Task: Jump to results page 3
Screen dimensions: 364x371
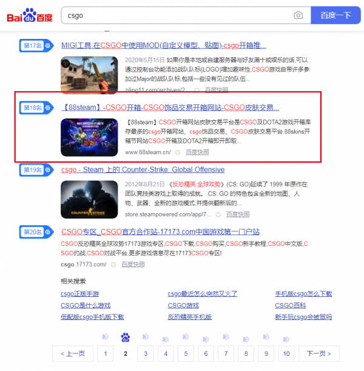Action: 146,353
